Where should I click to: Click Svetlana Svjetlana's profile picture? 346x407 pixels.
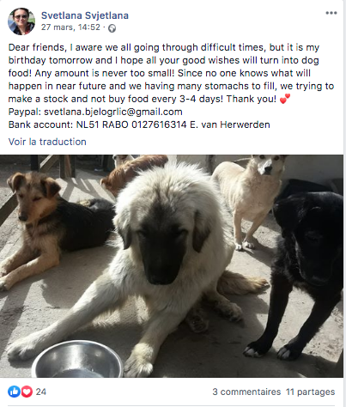click(21, 21)
